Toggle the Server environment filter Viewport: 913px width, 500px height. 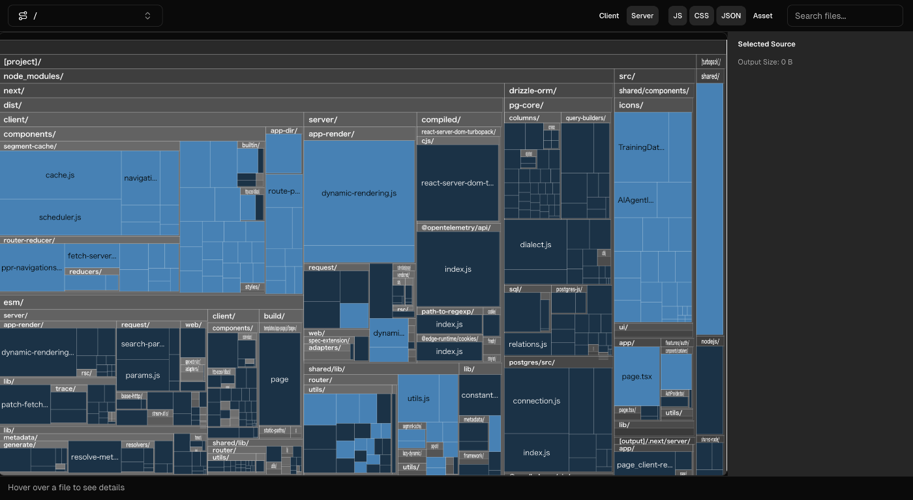click(x=642, y=16)
